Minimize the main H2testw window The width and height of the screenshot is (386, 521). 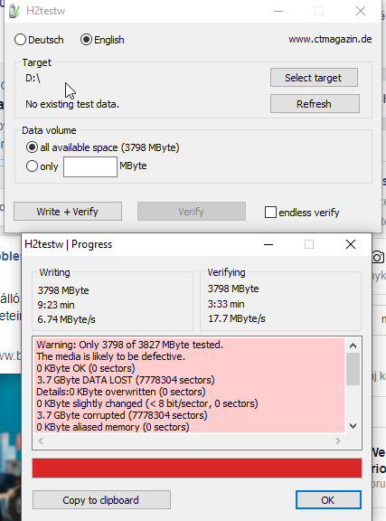[x=278, y=11]
